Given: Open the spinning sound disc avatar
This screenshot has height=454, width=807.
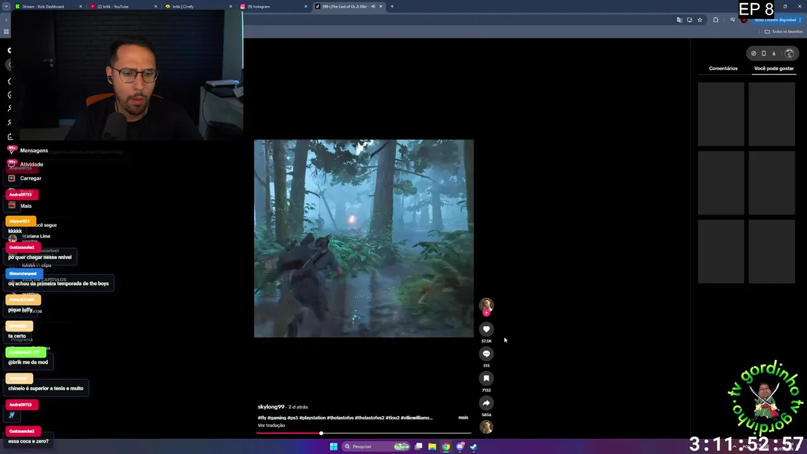Looking at the screenshot, I should pyautogui.click(x=486, y=428).
